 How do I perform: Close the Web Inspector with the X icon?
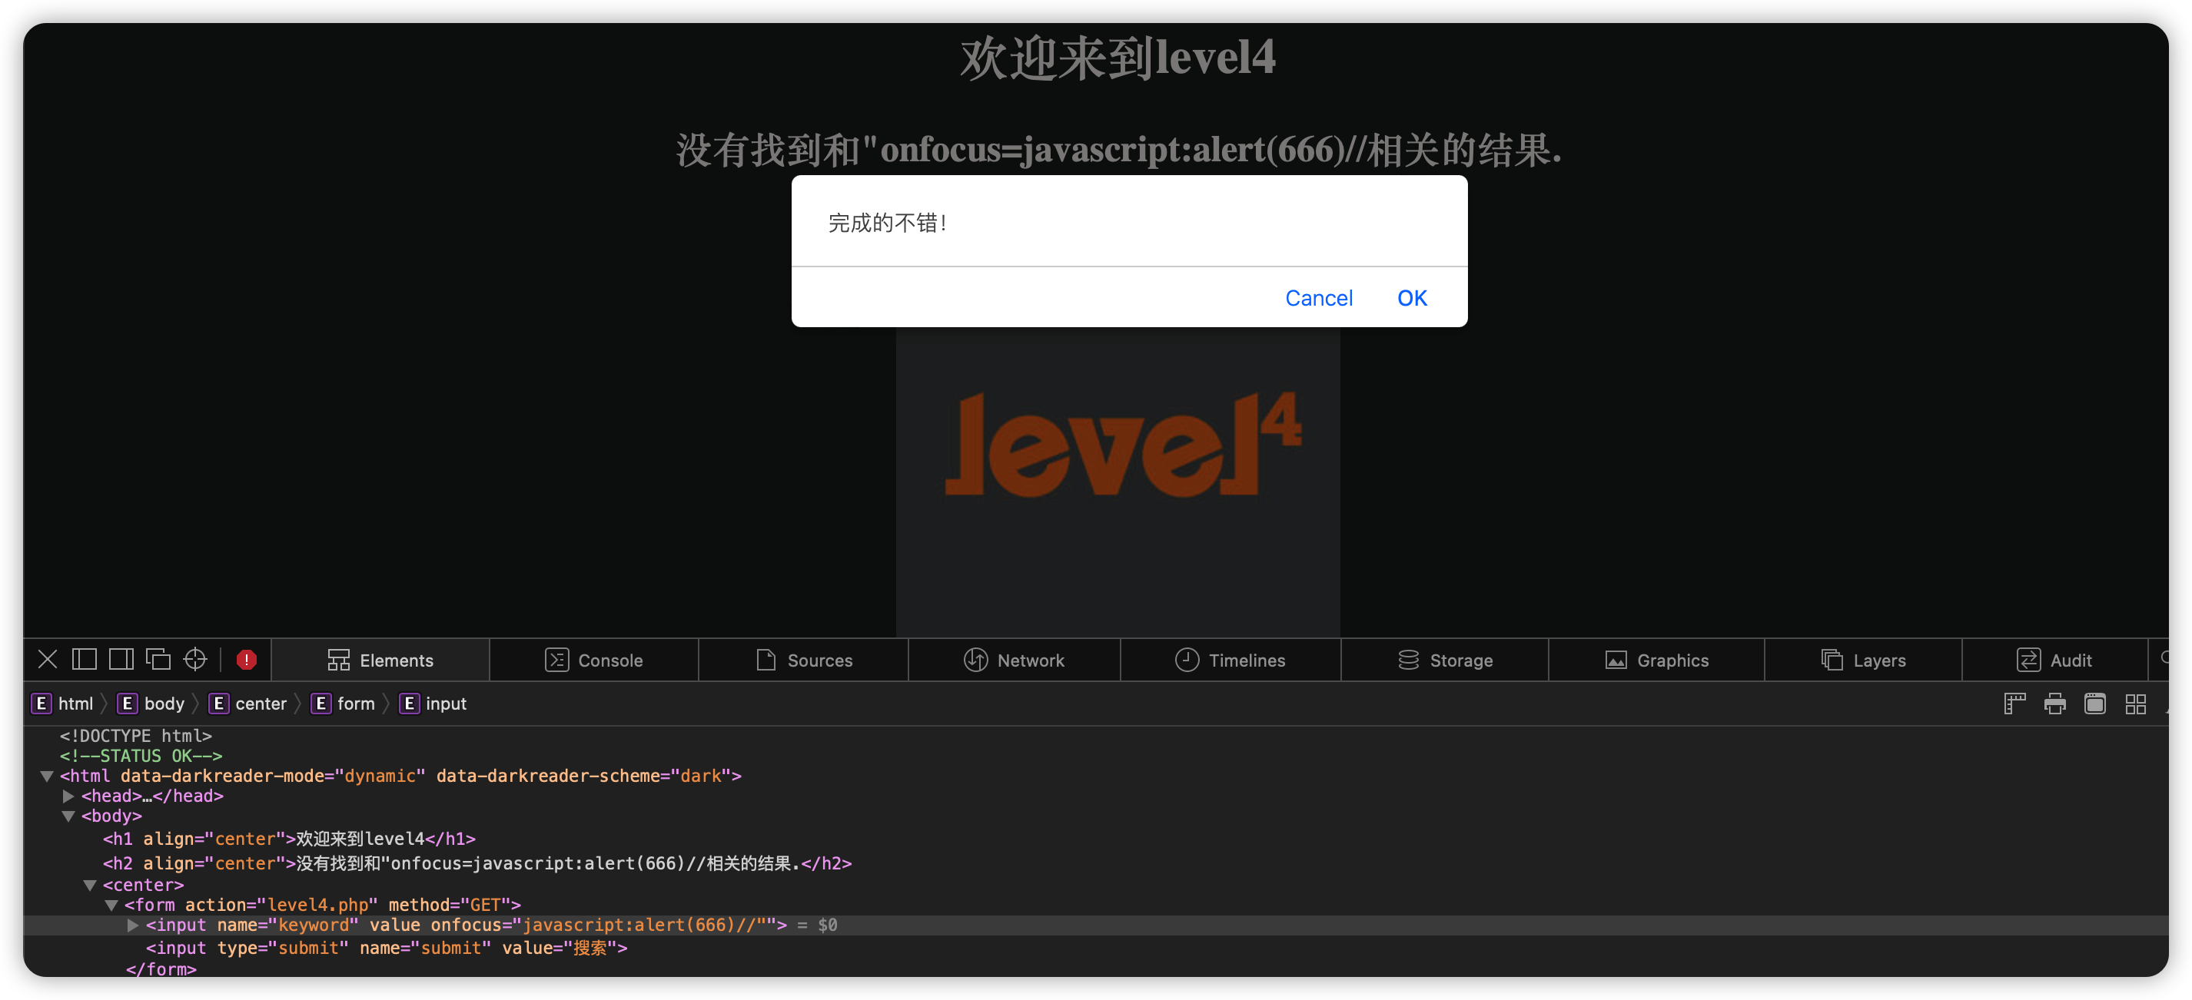(x=48, y=659)
